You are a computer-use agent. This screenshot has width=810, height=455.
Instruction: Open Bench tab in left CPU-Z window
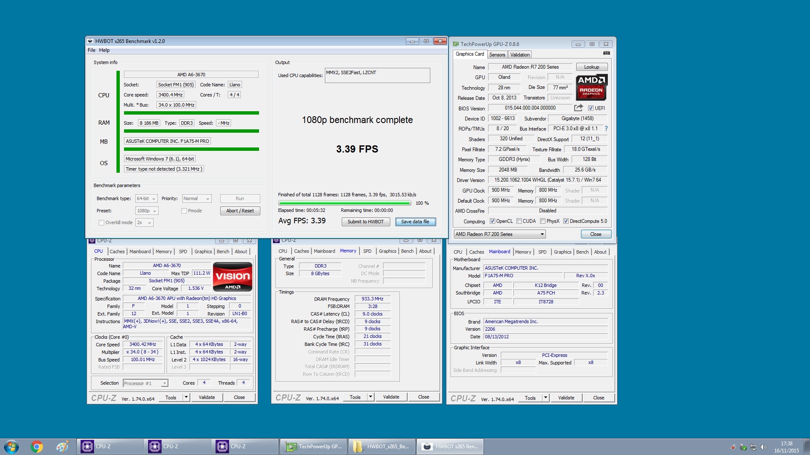[223, 252]
